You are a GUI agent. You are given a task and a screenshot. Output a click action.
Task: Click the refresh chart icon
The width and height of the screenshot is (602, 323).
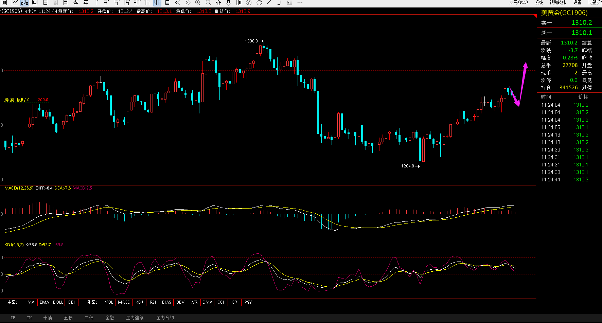(259, 3)
